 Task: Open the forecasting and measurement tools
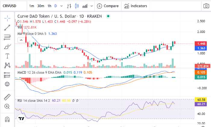pyautogui.click(x=7, y=75)
